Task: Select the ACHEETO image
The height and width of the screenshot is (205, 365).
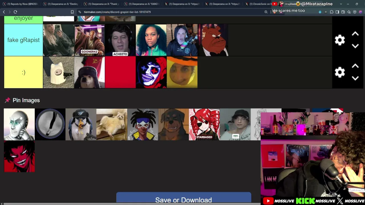Action: (120, 40)
